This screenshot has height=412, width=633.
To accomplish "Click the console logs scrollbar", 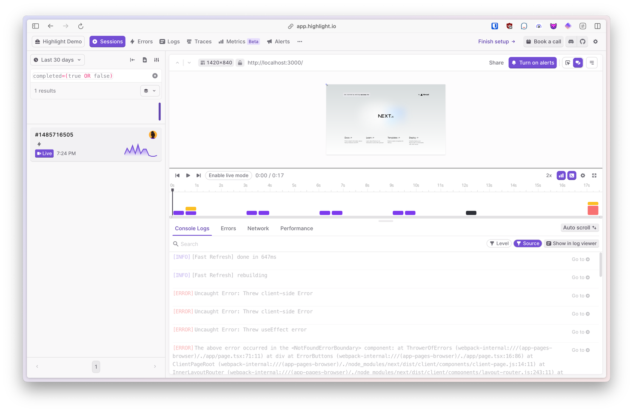I will (x=601, y=265).
